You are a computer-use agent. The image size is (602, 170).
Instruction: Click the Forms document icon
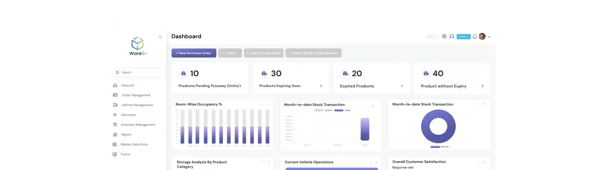(115, 154)
